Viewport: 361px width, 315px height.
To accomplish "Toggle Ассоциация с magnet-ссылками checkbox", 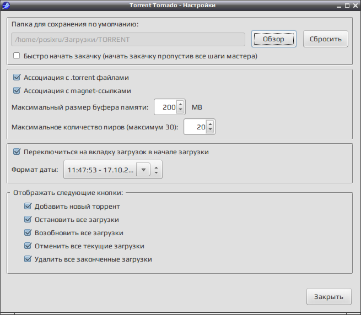I will pyautogui.click(x=17, y=90).
